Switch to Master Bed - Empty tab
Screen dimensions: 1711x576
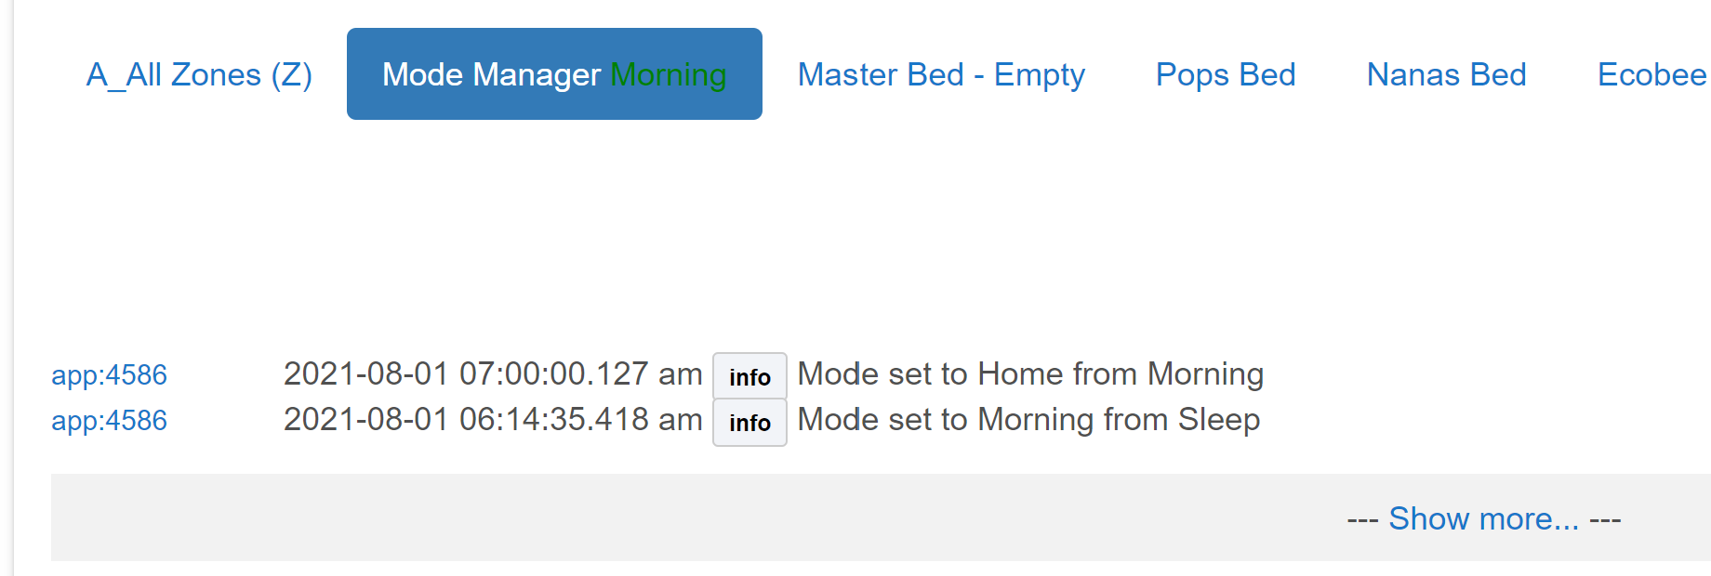[x=941, y=74]
